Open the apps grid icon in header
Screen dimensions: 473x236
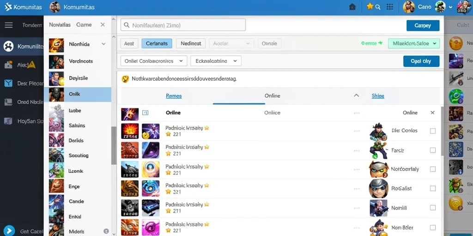(390, 6)
